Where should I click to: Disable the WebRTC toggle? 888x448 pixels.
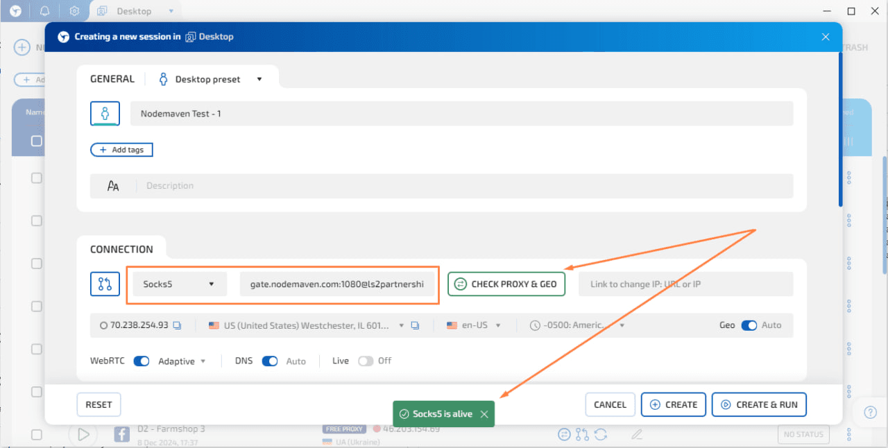click(142, 361)
